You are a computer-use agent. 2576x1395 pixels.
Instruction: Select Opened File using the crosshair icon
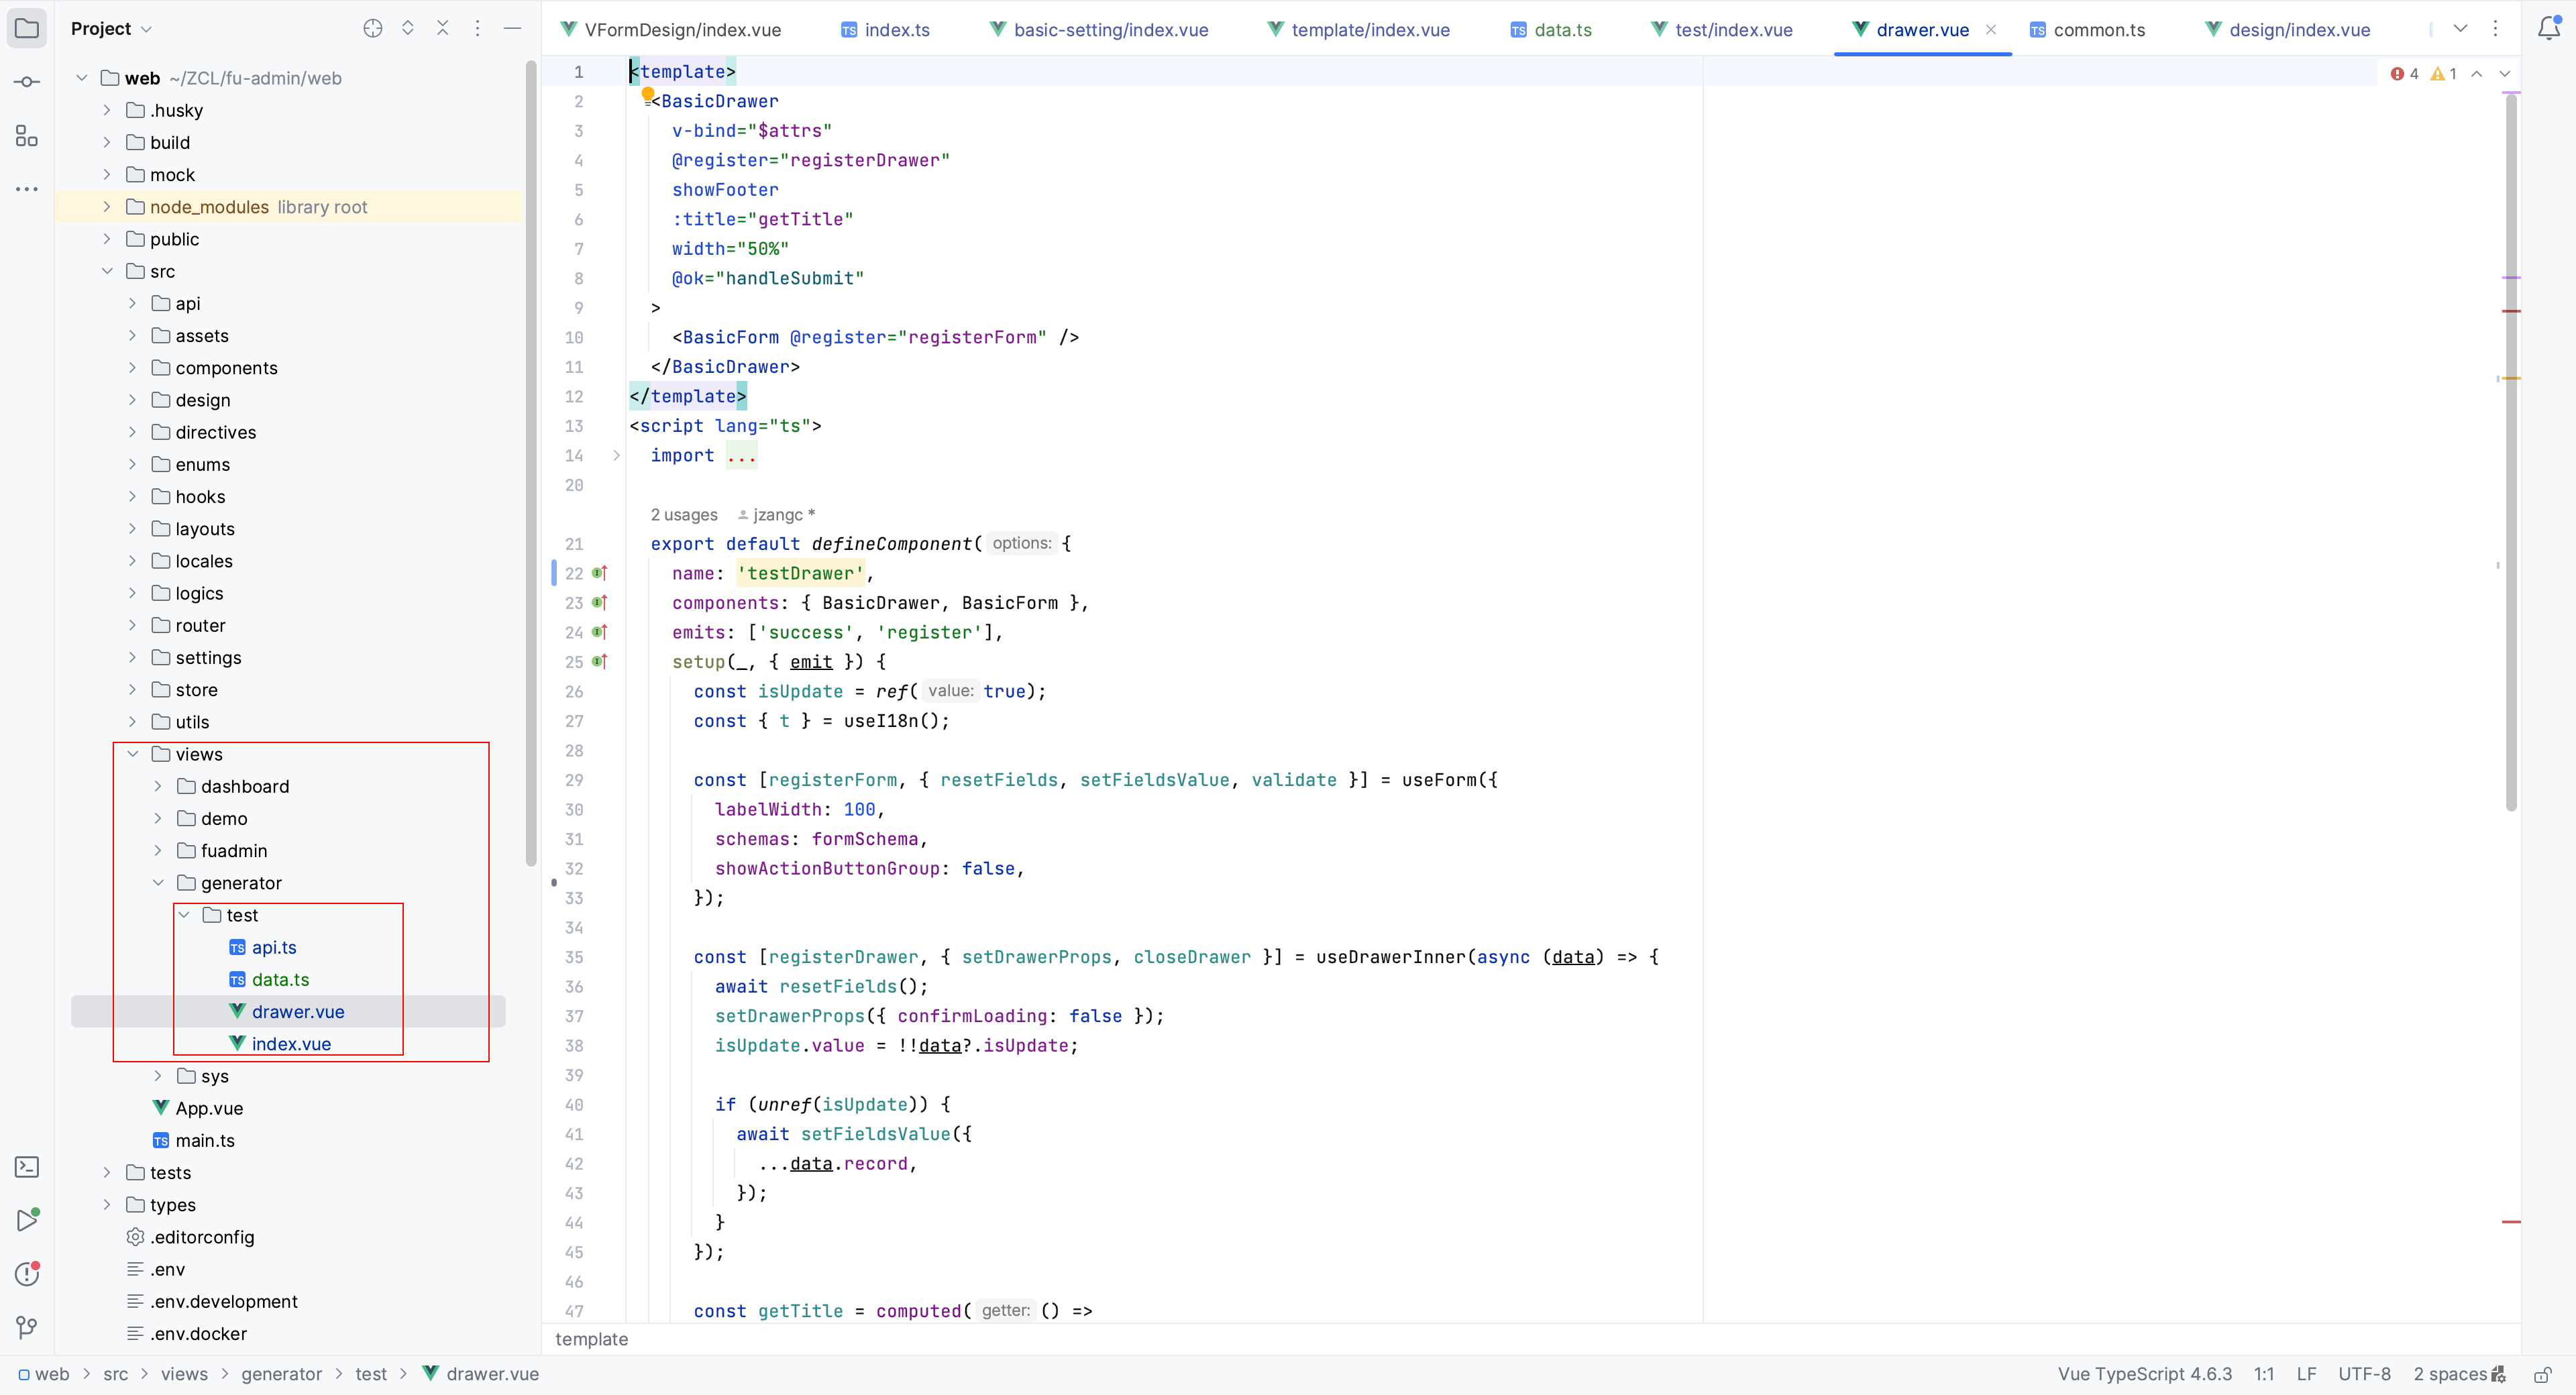372,28
